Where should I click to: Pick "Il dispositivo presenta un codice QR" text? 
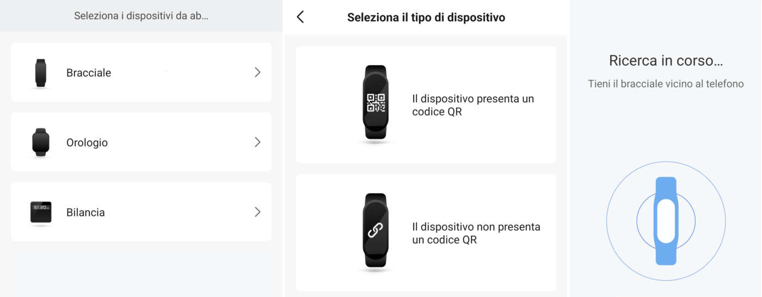[x=473, y=106]
